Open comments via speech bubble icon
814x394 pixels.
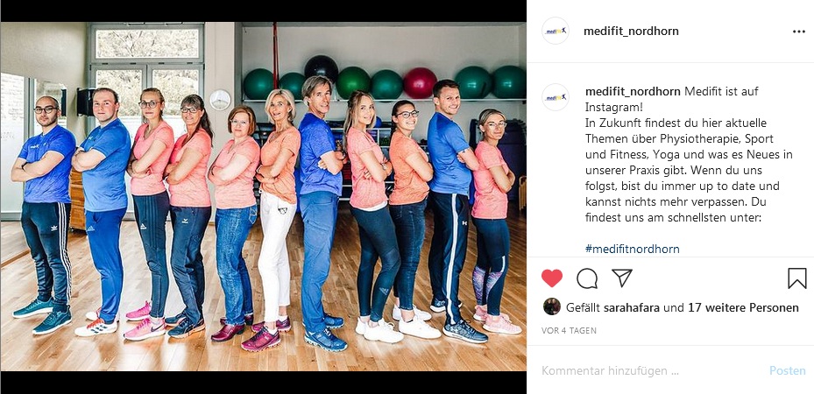click(x=586, y=278)
